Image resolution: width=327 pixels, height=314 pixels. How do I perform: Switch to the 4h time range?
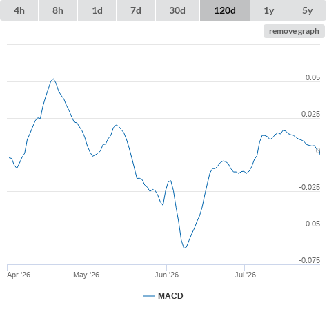(19, 10)
